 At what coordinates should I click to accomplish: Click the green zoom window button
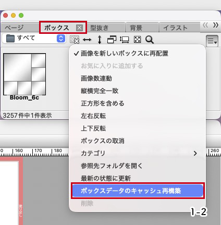coord(21,16)
